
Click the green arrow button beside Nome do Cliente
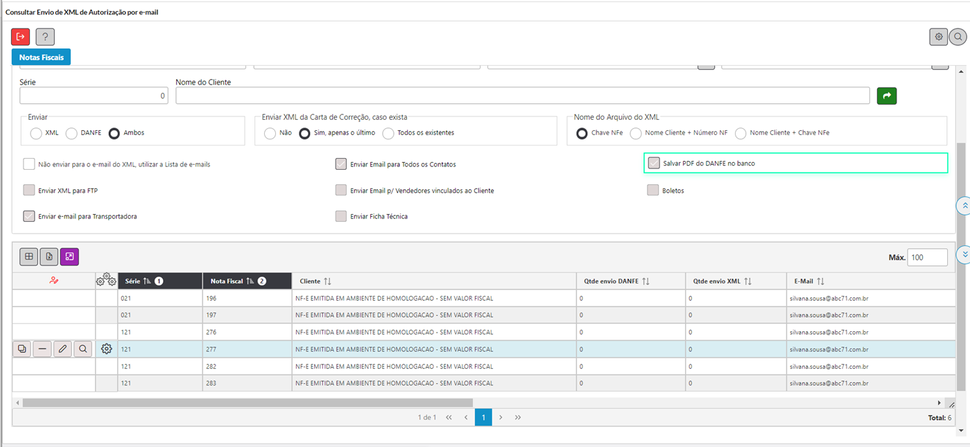(887, 96)
